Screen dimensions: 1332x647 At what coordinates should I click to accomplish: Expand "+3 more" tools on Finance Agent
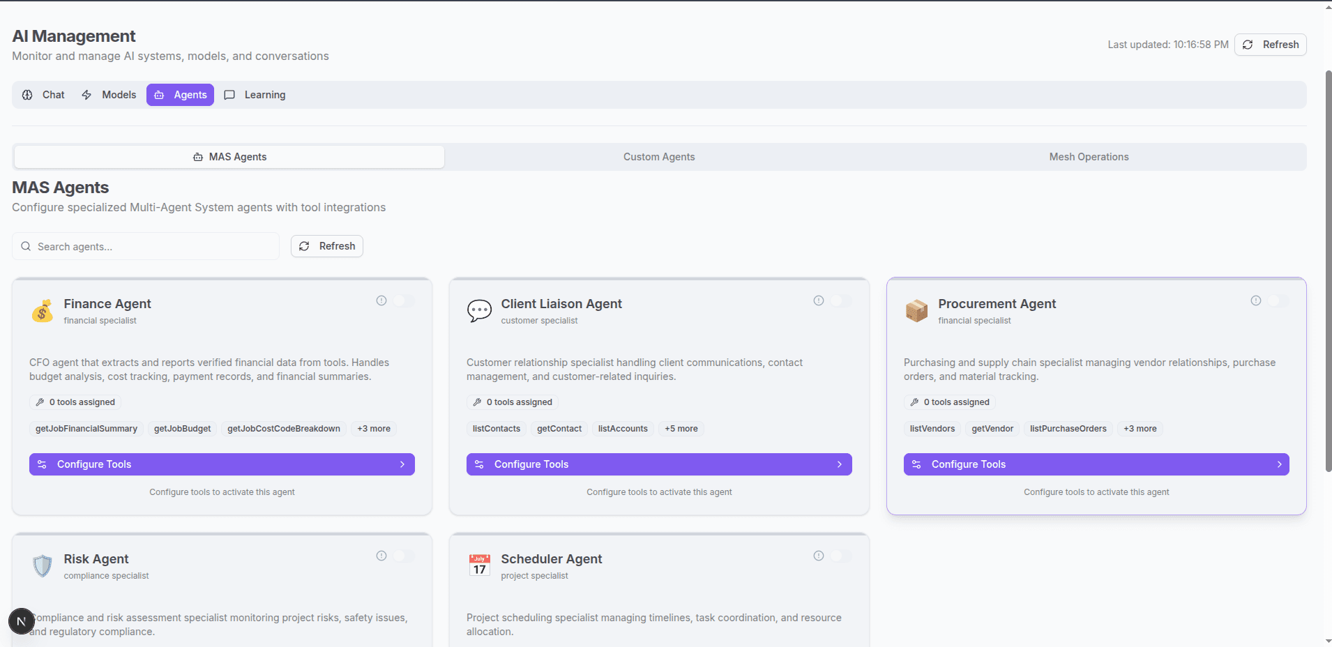point(374,429)
